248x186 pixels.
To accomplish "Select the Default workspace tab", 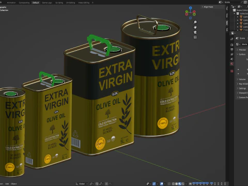I will 36,3.
